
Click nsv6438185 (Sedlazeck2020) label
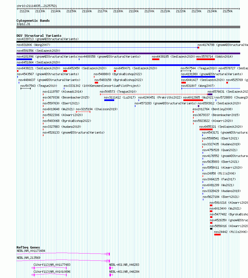[174, 56]
